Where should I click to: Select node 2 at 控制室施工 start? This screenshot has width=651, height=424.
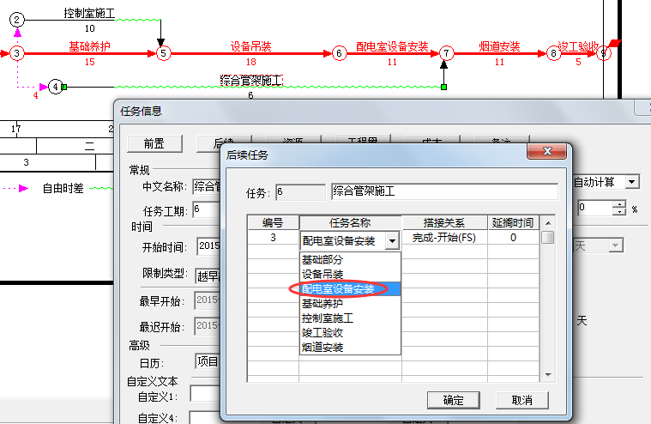[17, 19]
